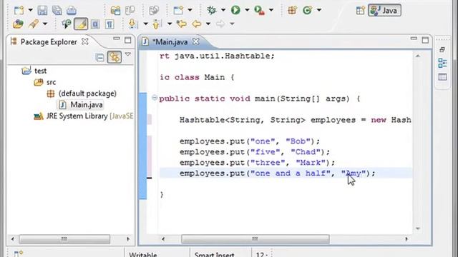Close the Package Explorer view
Viewport: 458px width, 257px height.
click(84, 41)
